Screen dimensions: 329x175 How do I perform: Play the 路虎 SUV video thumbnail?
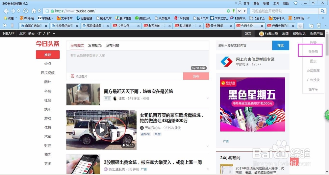102,130
